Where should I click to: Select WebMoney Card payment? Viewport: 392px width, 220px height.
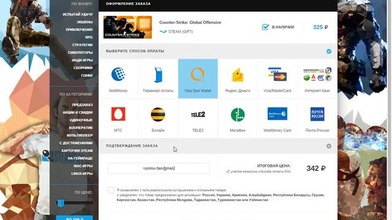pos(277,119)
